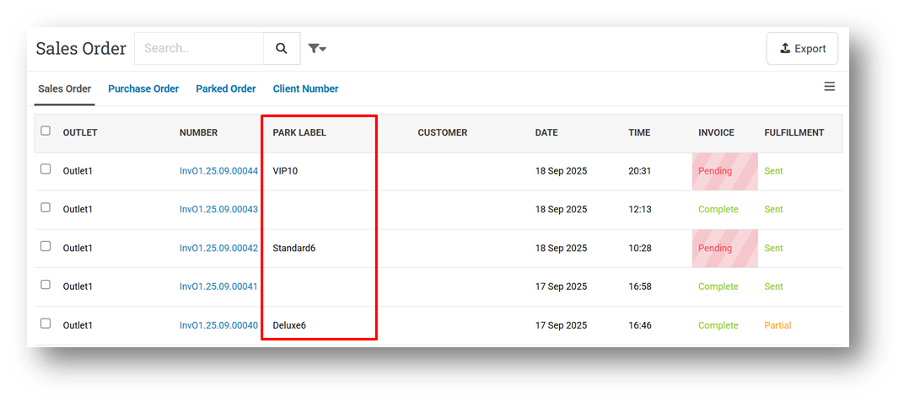Sort by the DATE column header
The height and width of the screenshot is (402, 904).
(x=546, y=132)
